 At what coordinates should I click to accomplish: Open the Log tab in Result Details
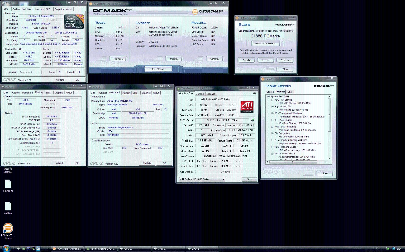tap(290, 92)
